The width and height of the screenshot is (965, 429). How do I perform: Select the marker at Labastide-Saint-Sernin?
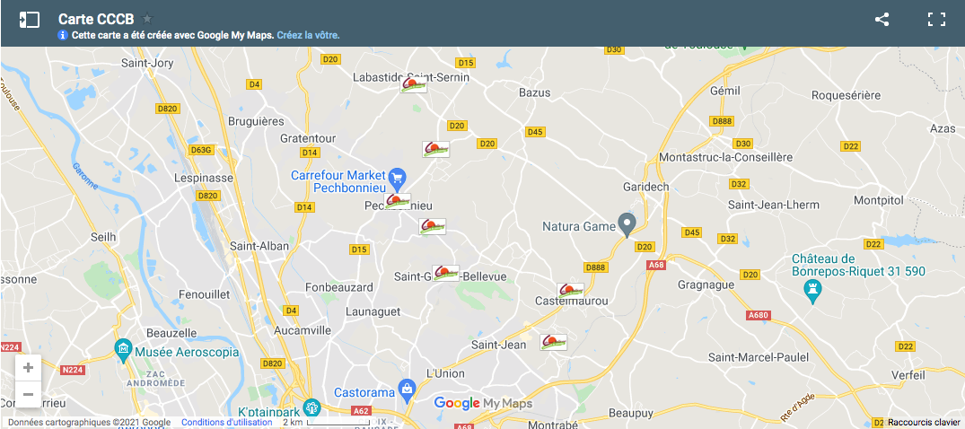(x=414, y=84)
